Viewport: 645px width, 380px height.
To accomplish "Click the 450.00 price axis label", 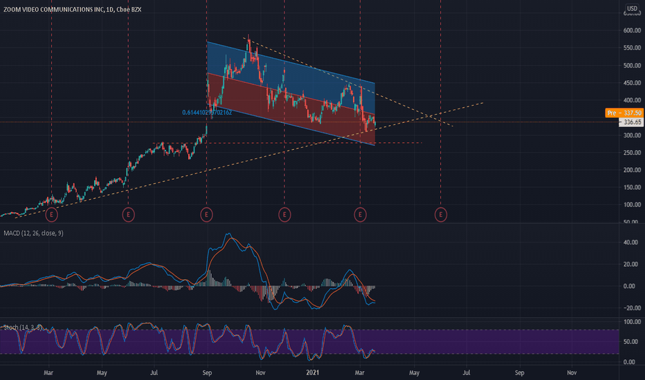I will 632,83.
